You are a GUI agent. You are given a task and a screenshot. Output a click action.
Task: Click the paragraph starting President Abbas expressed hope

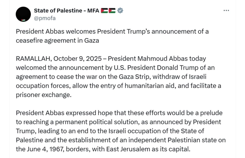119,130
